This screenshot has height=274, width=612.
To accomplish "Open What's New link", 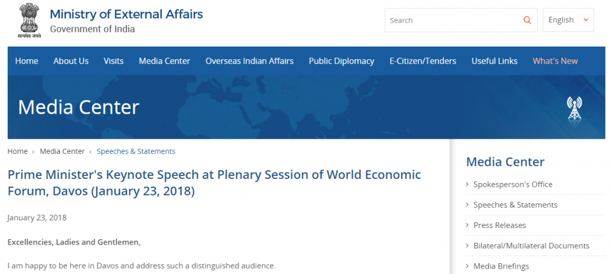I will pyautogui.click(x=555, y=61).
